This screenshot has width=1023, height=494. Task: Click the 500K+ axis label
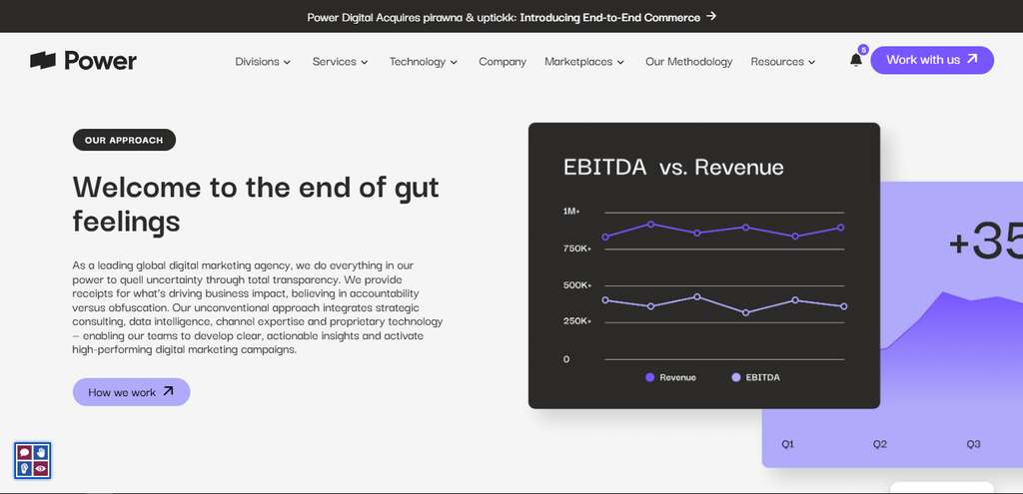577,284
